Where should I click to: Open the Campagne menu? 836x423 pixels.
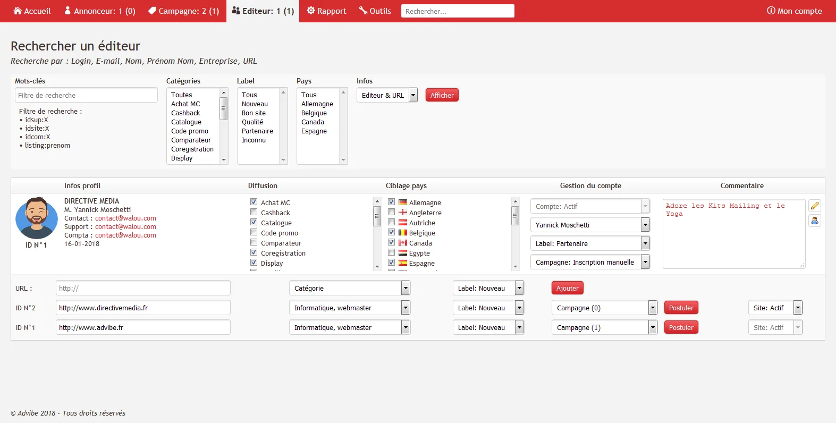point(183,11)
